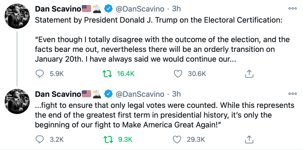This screenshot has width=303, height=150.
Task: Click the verified badge on first tweet
Action: (108, 9)
